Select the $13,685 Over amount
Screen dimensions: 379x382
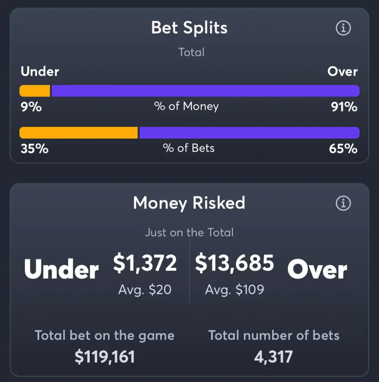pos(234,263)
